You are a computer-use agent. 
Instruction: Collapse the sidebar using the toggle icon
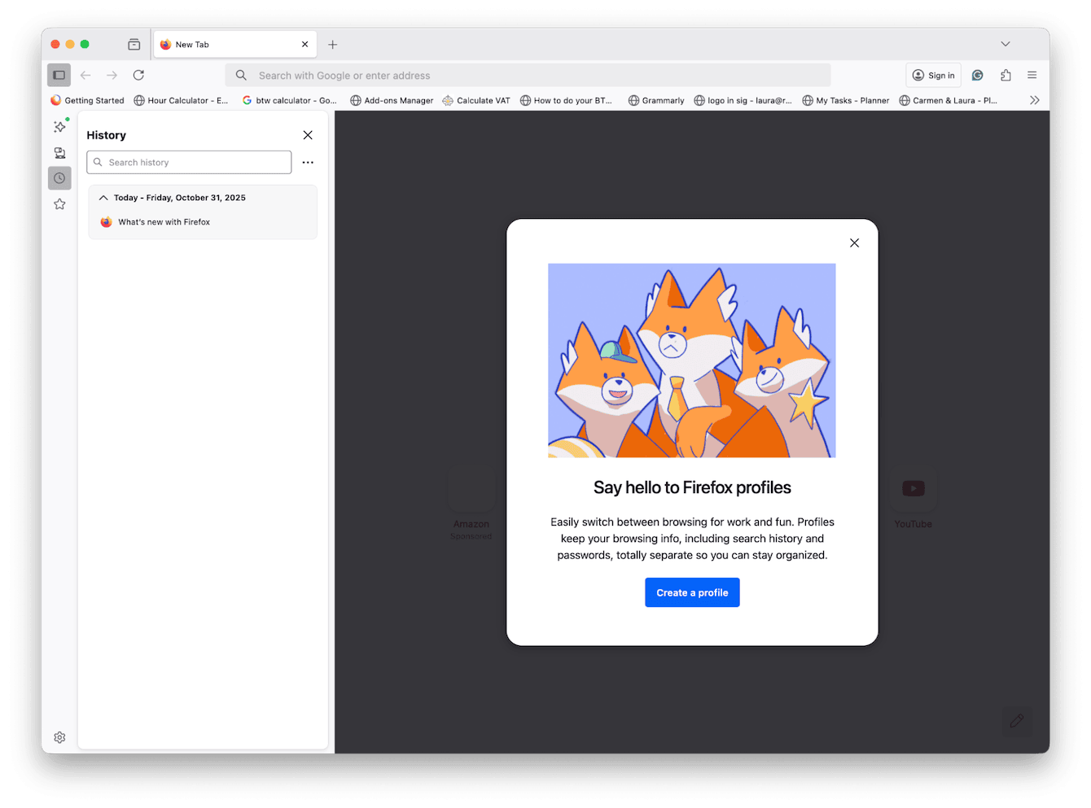[58, 75]
